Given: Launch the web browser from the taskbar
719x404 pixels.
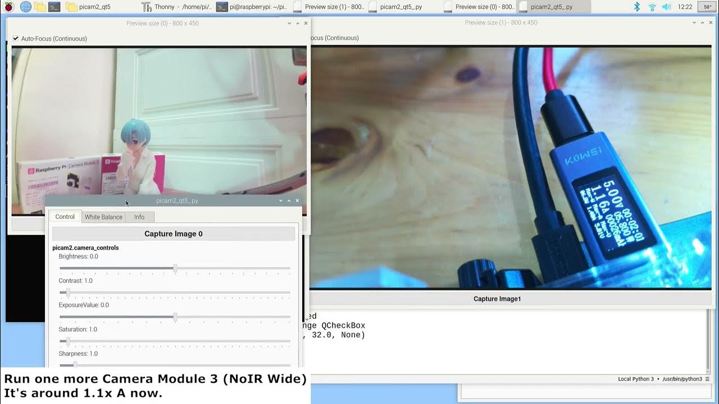Looking at the screenshot, I should point(25,7).
